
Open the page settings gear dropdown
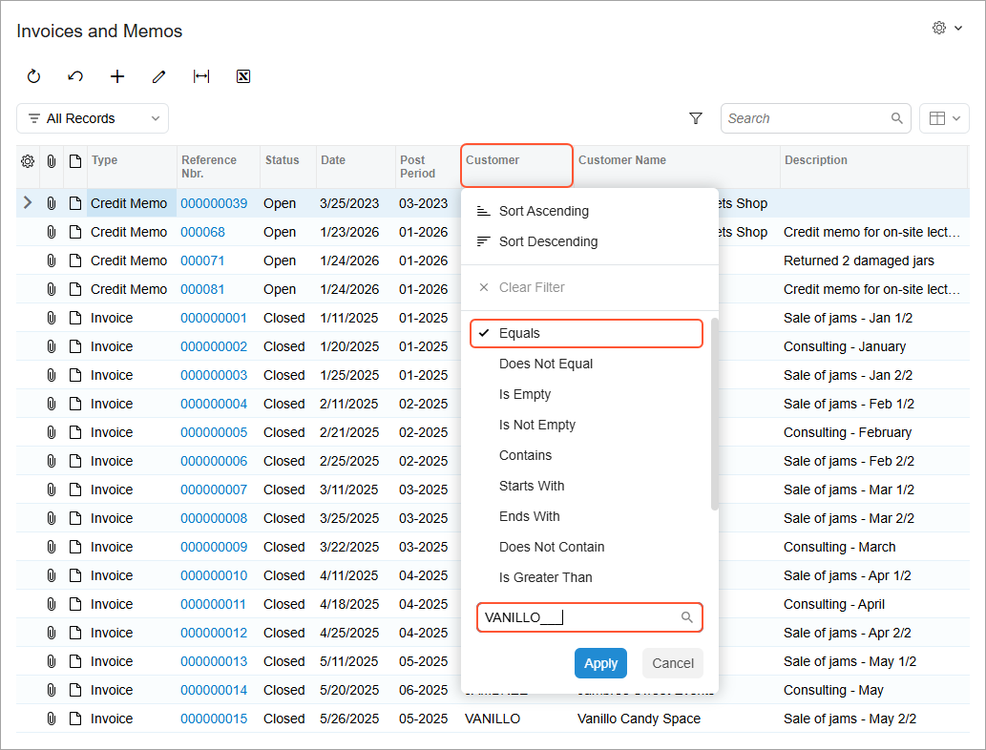[947, 29]
